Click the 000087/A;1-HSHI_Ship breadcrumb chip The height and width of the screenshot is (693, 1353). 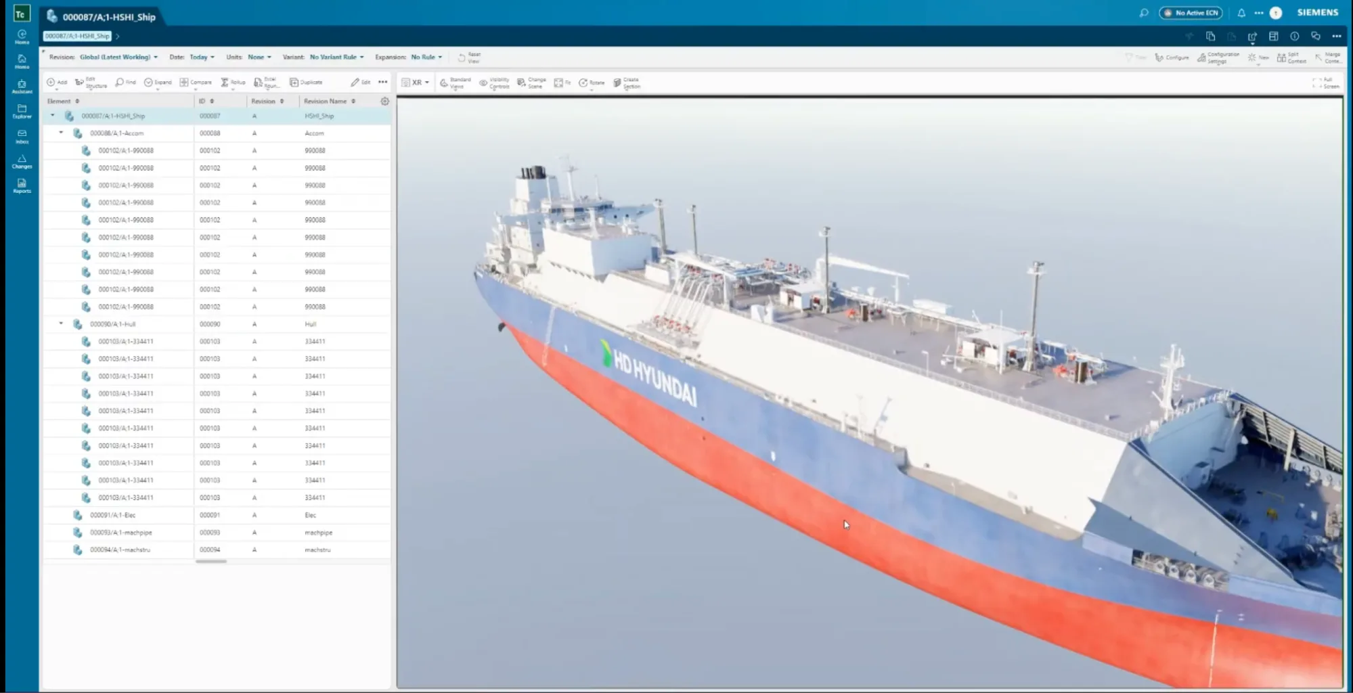tap(77, 36)
